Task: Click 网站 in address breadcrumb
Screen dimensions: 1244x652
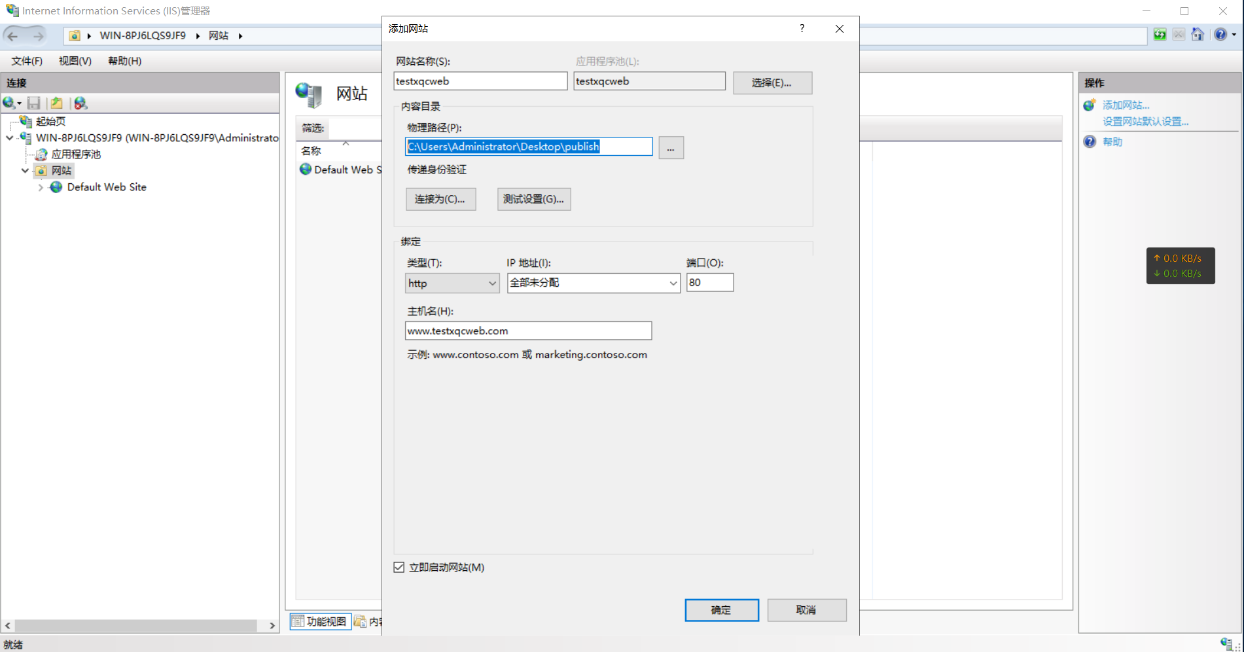Action: tap(219, 35)
